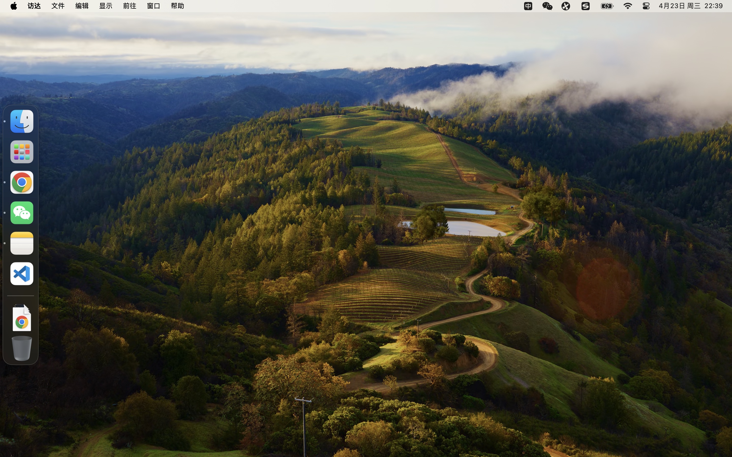Launch Google Chrome from the Dock

[22, 182]
